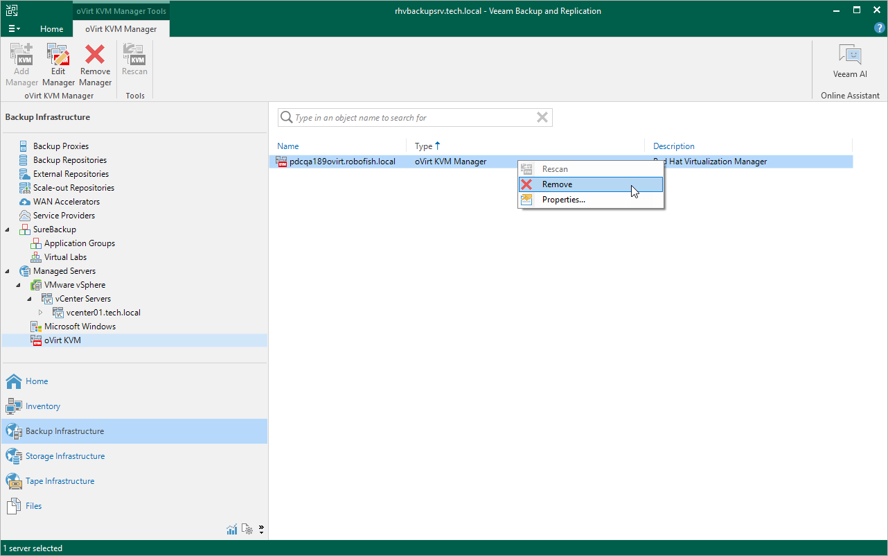The height and width of the screenshot is (556, 888).
Task: Clear the search box with the X icon
Action: click(542, 118)
